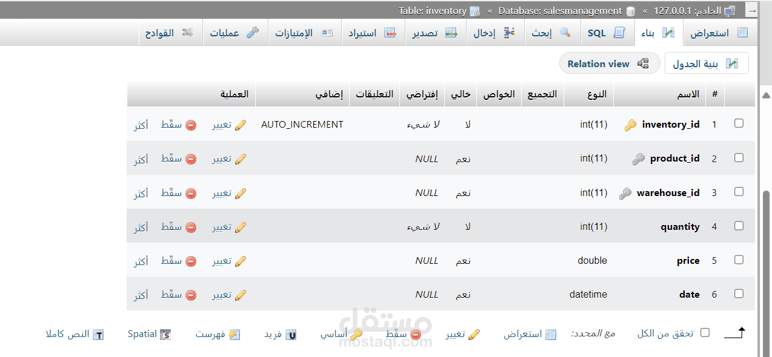Viewport: 772px width, 357px height.
Task: Click the Table structure (بنية الجدول) button
Action: point(707,64)
